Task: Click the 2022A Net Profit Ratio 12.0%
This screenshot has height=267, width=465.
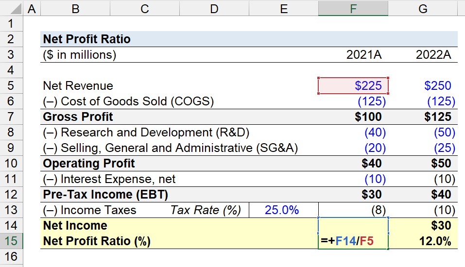Action: tap(423, 241)
